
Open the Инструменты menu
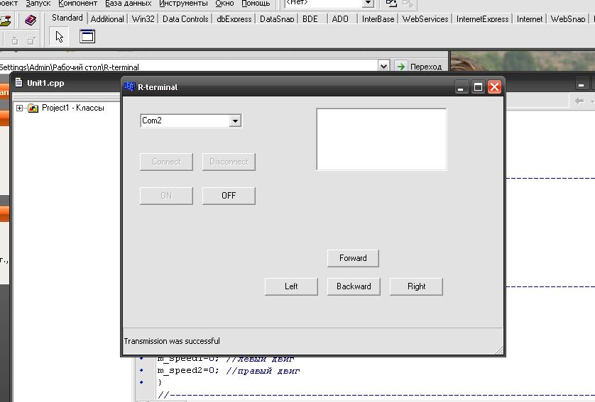pyautogui.click(x=183, y=4)
